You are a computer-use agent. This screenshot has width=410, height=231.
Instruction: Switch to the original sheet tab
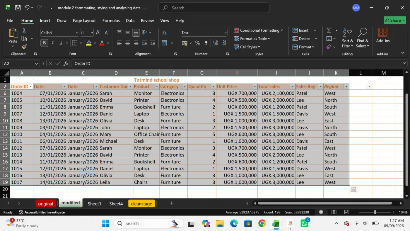46,203
